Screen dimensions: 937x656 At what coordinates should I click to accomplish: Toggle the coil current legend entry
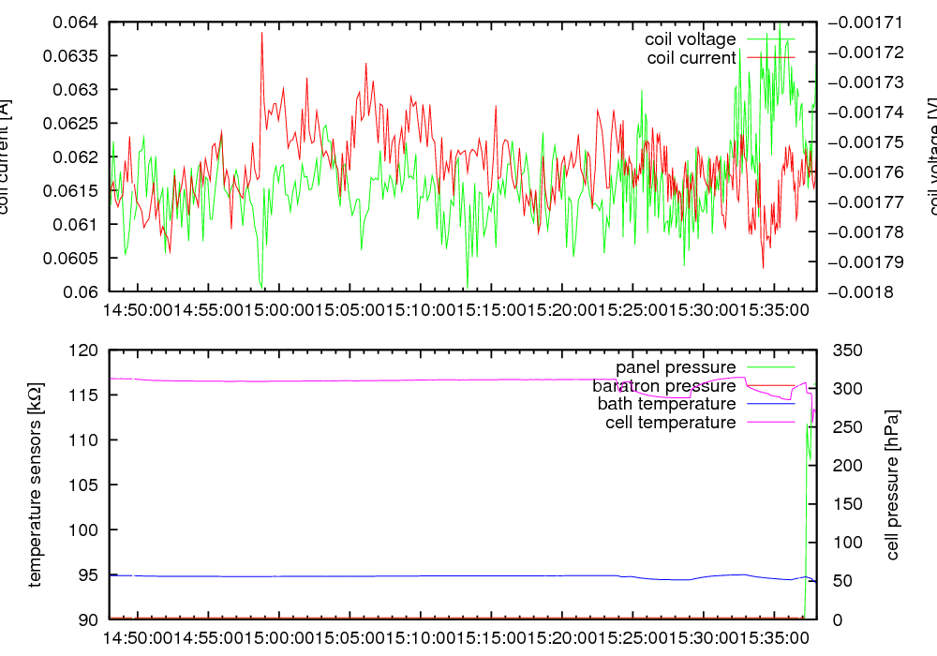[x=692, y=58]
